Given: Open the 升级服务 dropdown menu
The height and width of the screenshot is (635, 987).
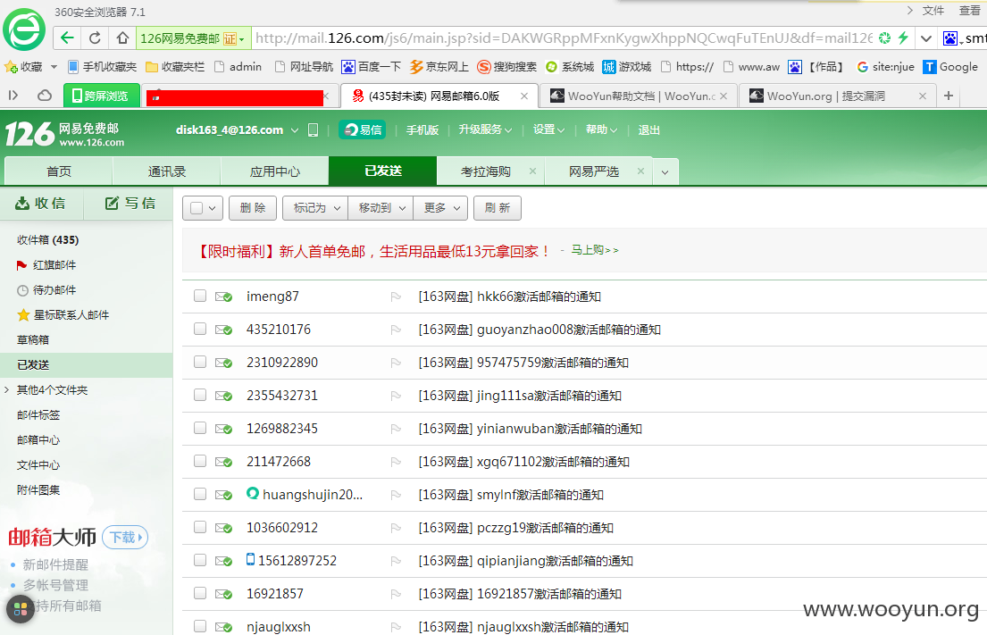Looking at the screenshot, I should click(485, 130).
